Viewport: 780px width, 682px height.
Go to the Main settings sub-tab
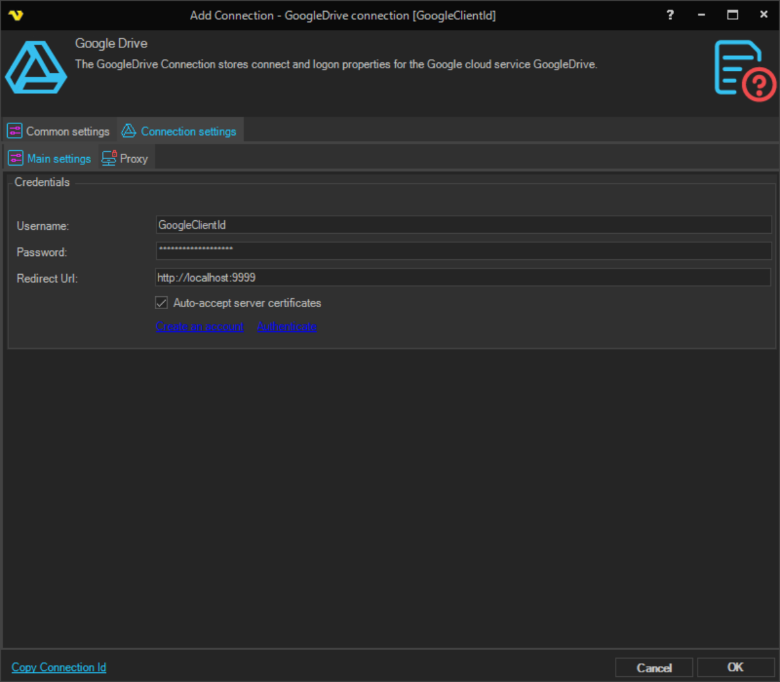(58, 158)
